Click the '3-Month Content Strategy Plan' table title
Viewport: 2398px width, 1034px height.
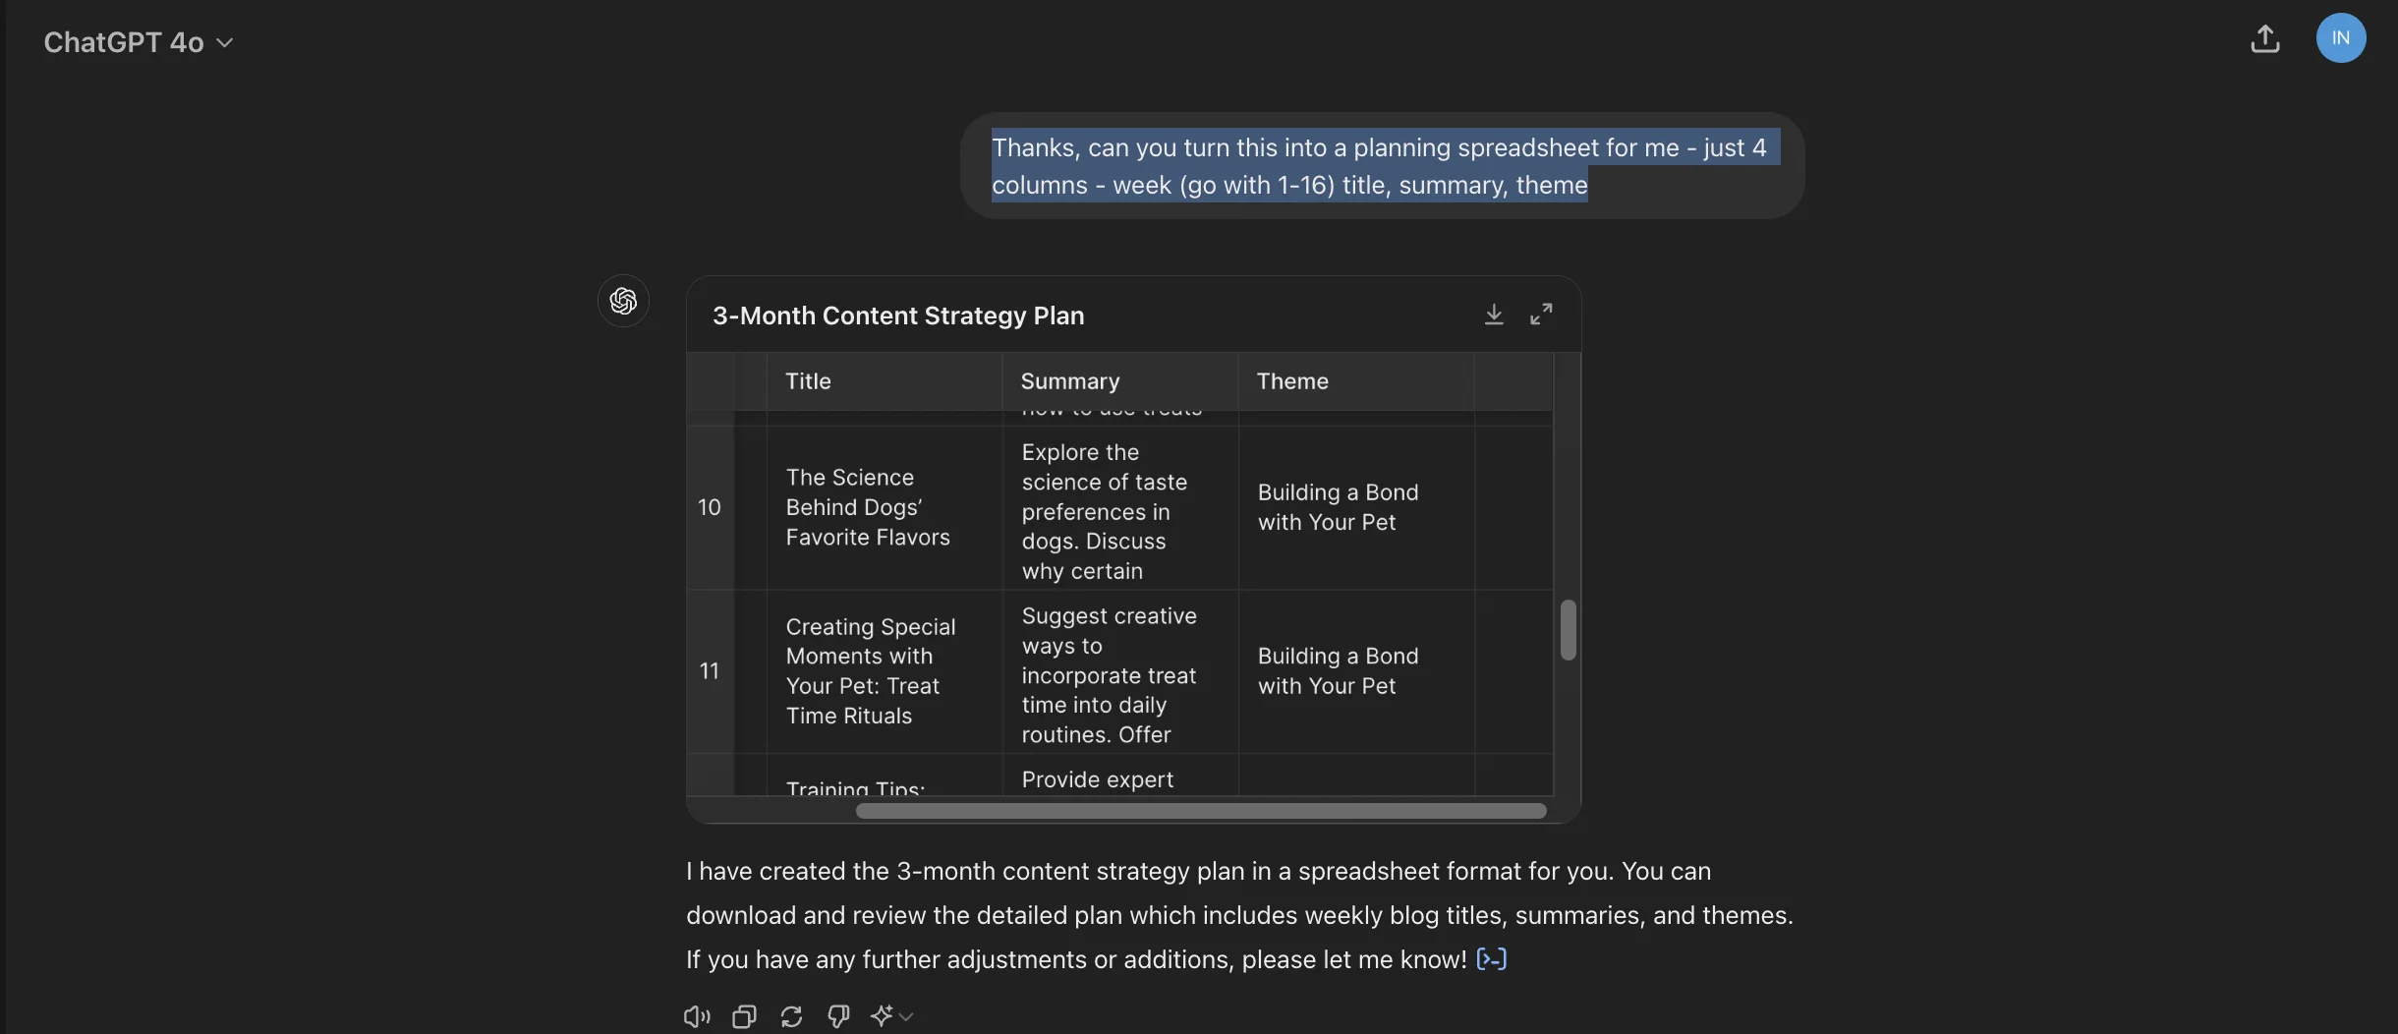898,316
